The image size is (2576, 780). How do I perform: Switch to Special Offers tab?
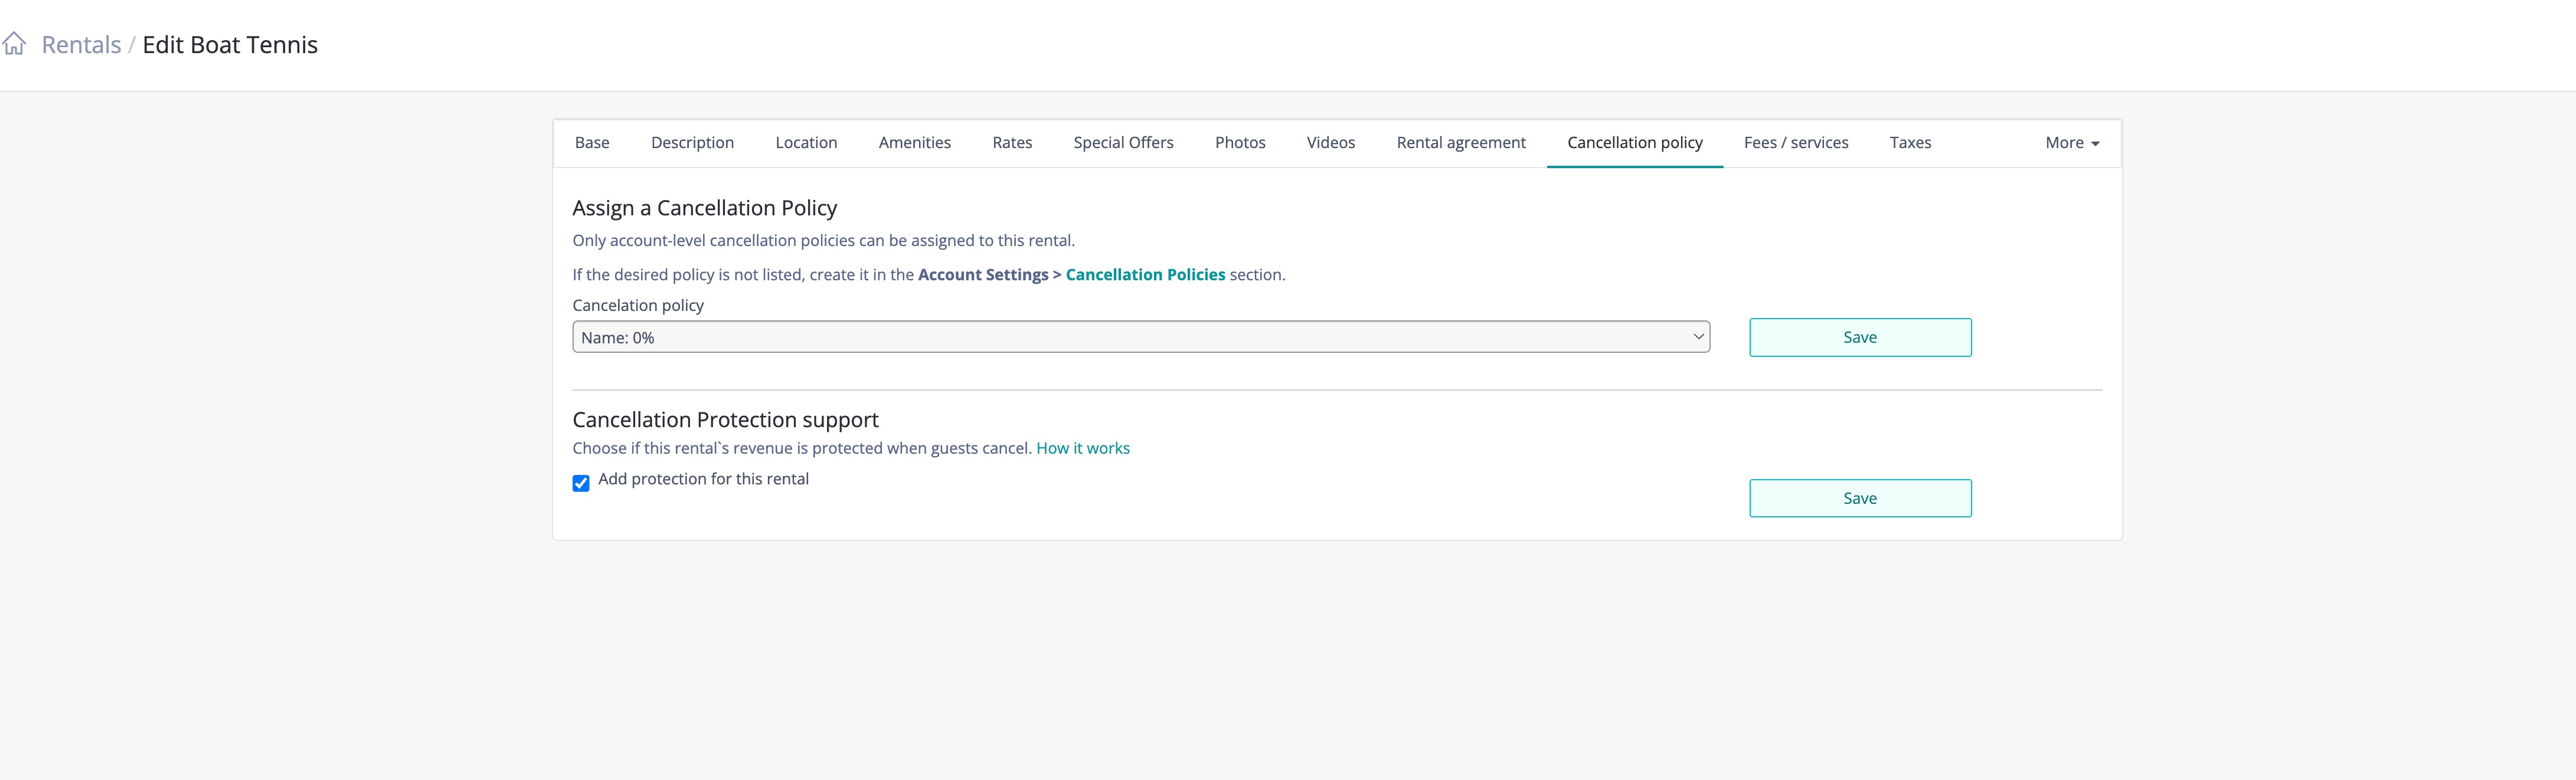pos(1123,143)
